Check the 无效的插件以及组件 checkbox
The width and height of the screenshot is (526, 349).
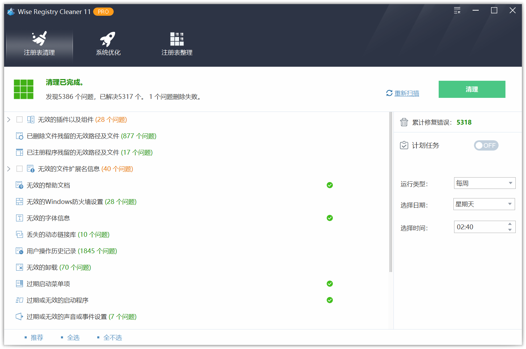tap(20, 119)
